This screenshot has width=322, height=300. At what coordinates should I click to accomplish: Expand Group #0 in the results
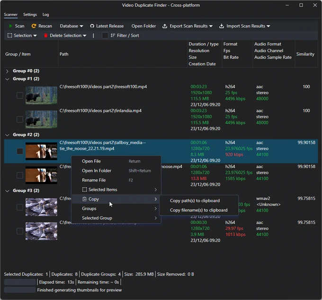pyautogui.click(x=7, y=71)
